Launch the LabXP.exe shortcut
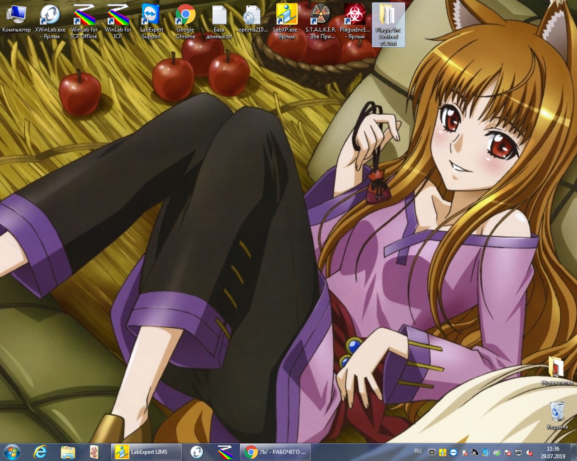577x461 pixels. click(287, 21)
